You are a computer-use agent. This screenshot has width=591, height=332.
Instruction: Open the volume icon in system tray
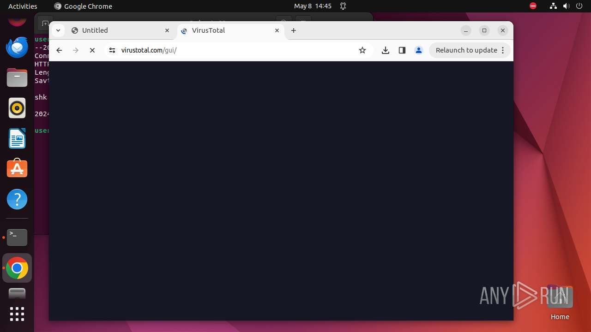tap(567, 6)
